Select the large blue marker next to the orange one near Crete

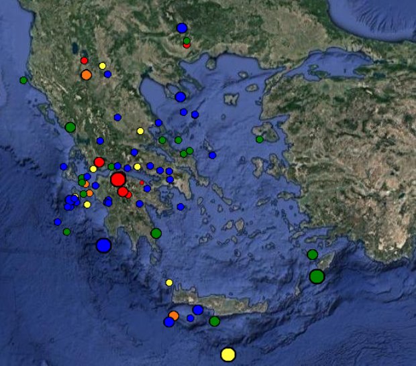tap(168, 322)
